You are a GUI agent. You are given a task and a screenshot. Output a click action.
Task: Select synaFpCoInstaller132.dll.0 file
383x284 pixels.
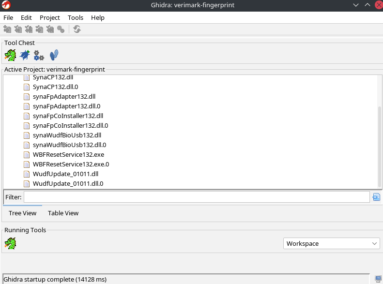point(70,126)
